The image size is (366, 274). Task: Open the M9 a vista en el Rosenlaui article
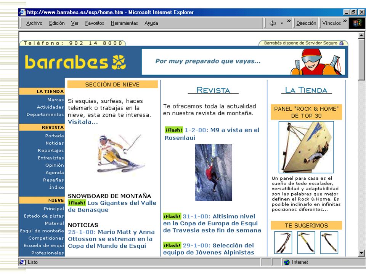tap(212, 134)
